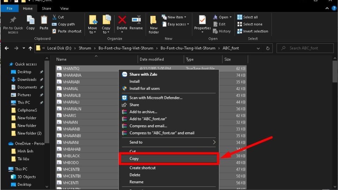Image resolution: width=338 pixels, height=190 pixels.
Task: Choose Copy in context menu
Action: pos(169,159)
